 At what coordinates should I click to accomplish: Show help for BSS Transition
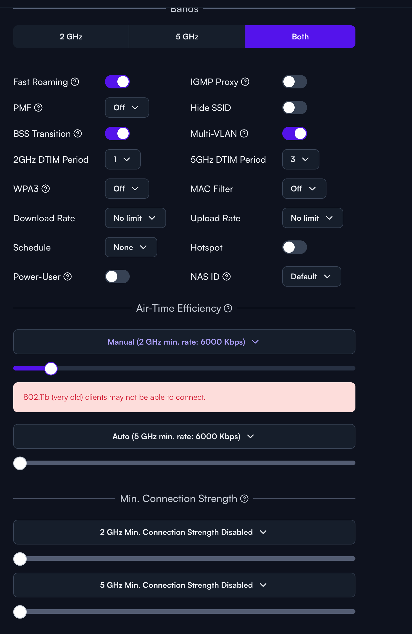coord(78,133)
